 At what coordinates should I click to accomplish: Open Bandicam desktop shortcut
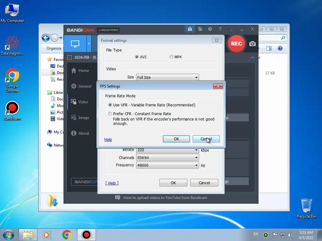click(12, 111)
